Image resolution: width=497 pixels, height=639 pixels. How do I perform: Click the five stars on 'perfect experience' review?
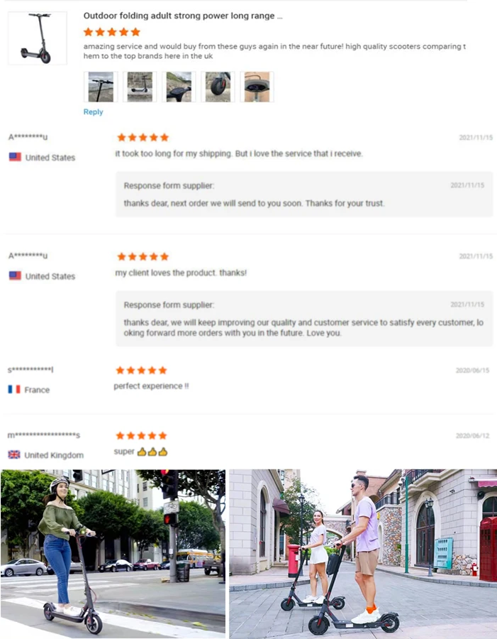(x=142, y=370)
